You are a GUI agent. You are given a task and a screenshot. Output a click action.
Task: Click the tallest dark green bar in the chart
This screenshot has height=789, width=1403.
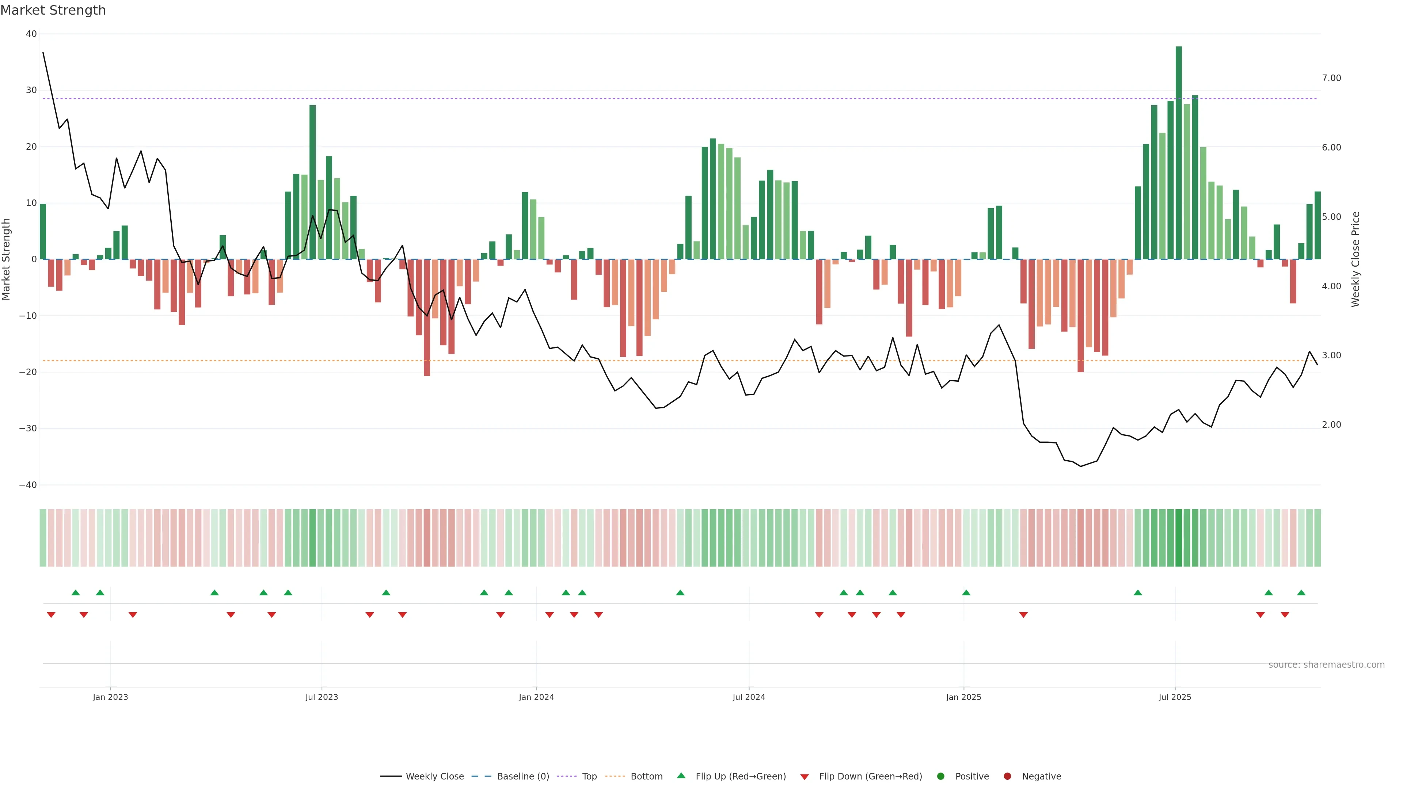tap(1179, 152)
